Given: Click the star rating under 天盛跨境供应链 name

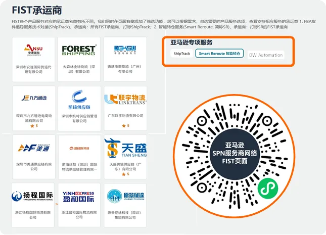Looking at the screenshot, I should [125, 174].
